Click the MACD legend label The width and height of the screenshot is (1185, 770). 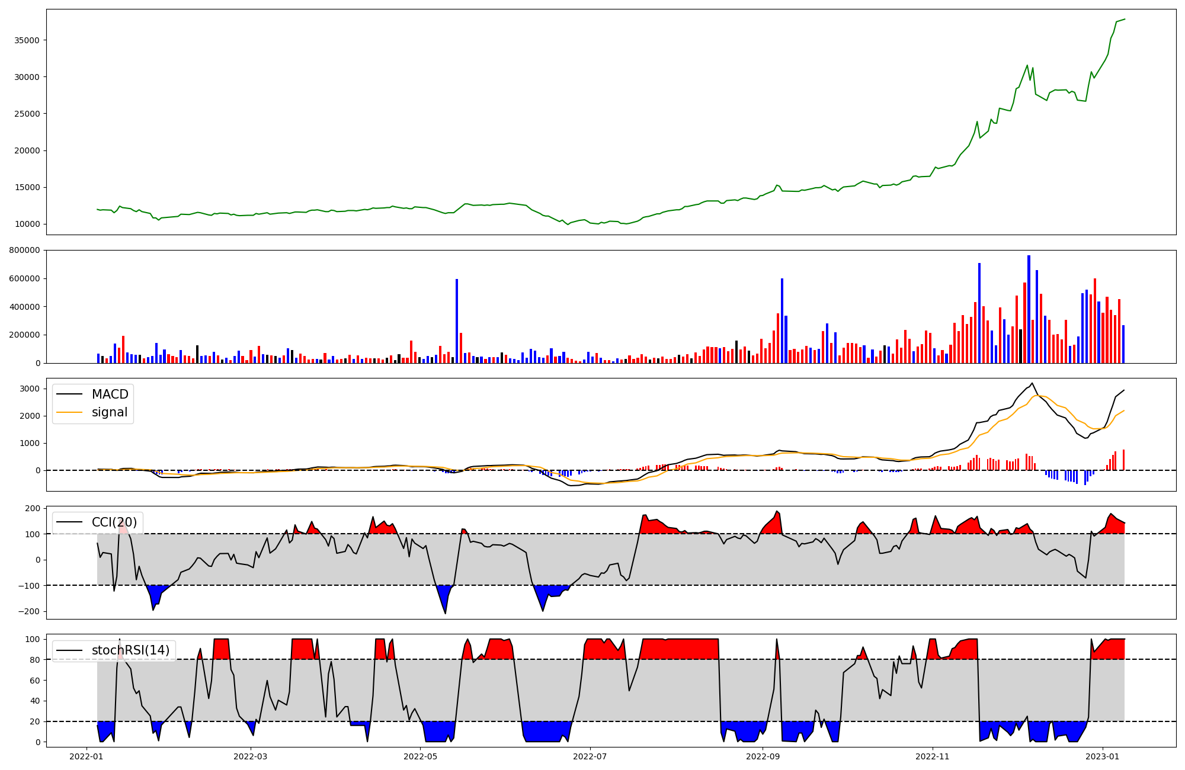click(110, 394)
